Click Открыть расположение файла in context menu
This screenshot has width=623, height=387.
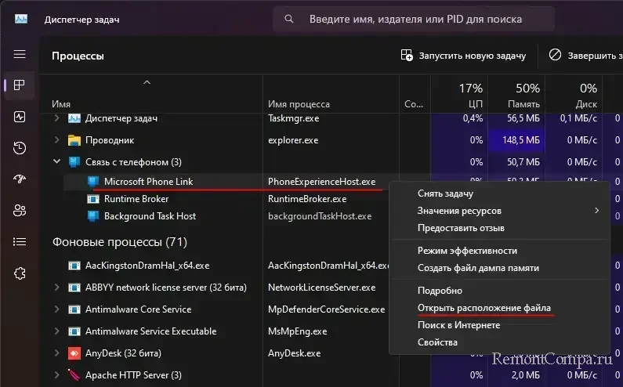484,307
